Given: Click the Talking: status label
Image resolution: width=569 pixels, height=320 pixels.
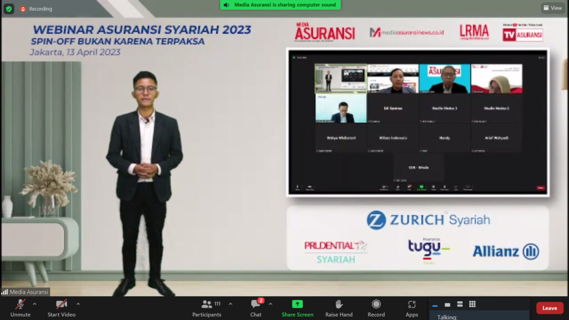Looking at the screenshot, I should tap(447, 317).
